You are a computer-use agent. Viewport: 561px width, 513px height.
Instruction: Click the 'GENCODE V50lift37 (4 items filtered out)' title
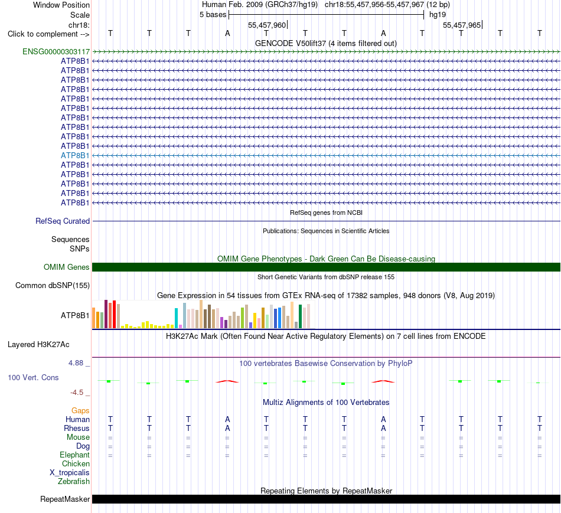click(325, 43)
